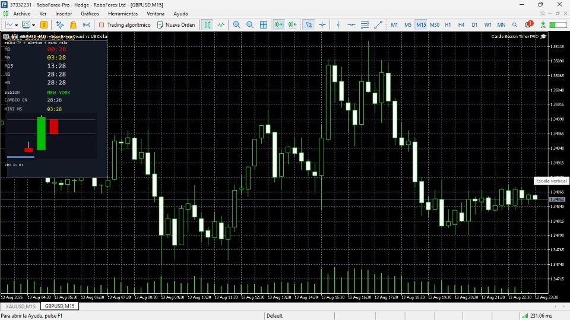Open the Gráficos menu
Screen dimensions: 570x320
(90, 14)
